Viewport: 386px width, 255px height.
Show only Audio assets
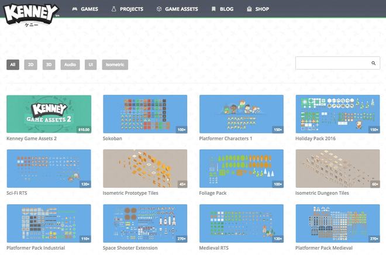tap(70, 65)
